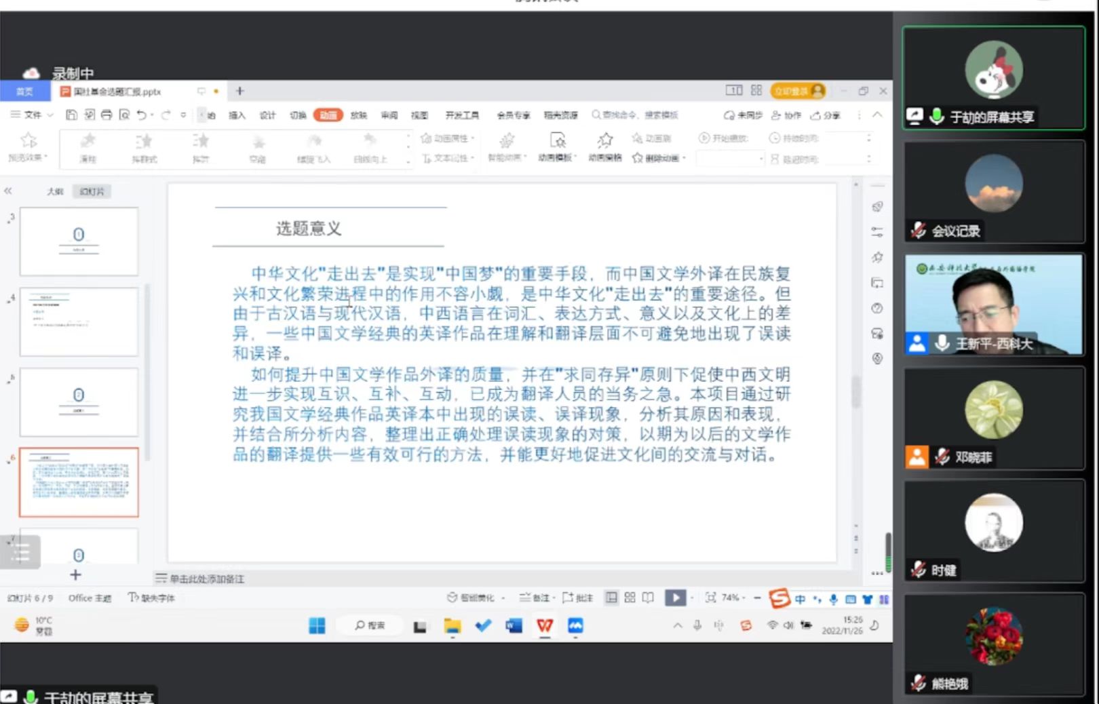Switch to slide sorter view
The height and width of the screenshot is (704, 1099).
630,598
